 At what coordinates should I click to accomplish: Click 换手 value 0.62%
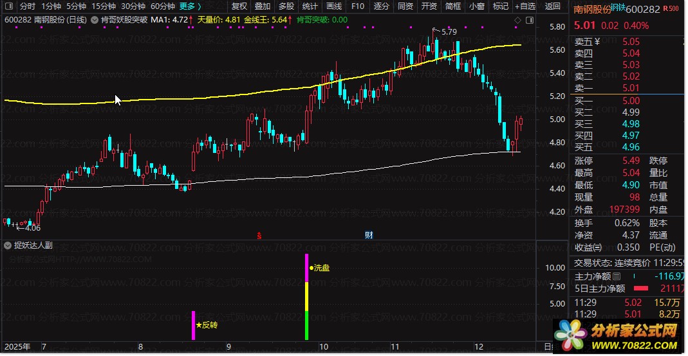click(x=627, y=223)
